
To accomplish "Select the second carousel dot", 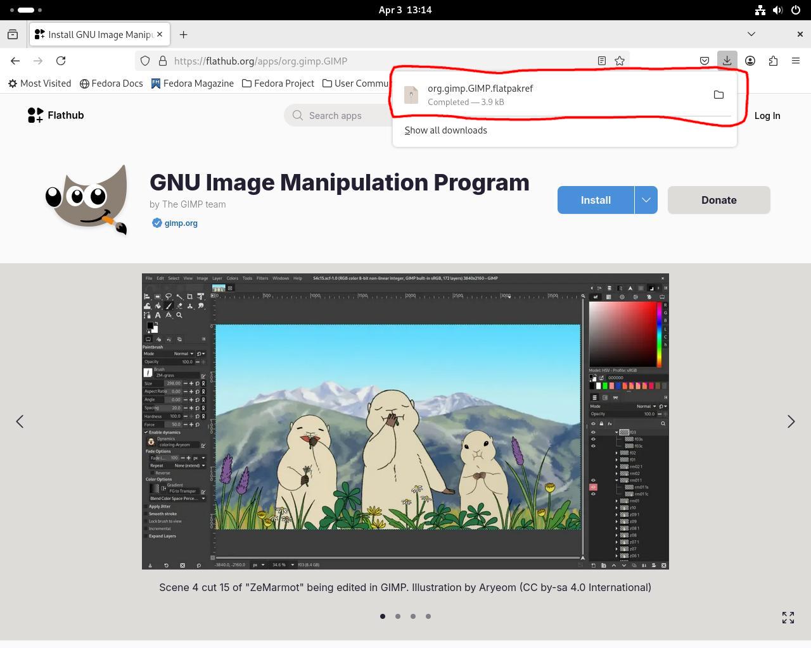I will click(398, 616).
